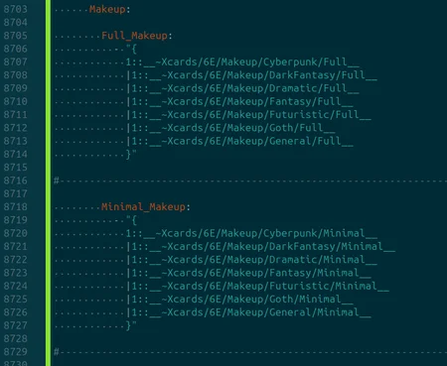447x366 pixels.
Task: Place cursor in Cyberpunk/Full path line
Action: pos(242,62)
